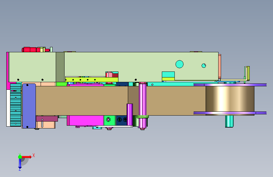
Task: Pick the gold reel hub cylinder
Action: coord(230,99)
